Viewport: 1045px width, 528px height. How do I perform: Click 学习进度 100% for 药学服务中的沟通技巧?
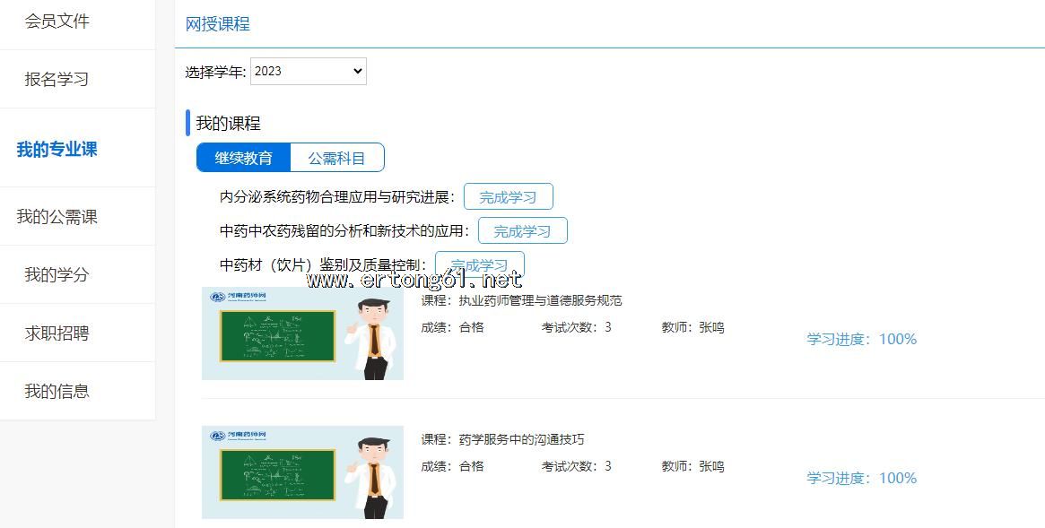pos(861,478)
